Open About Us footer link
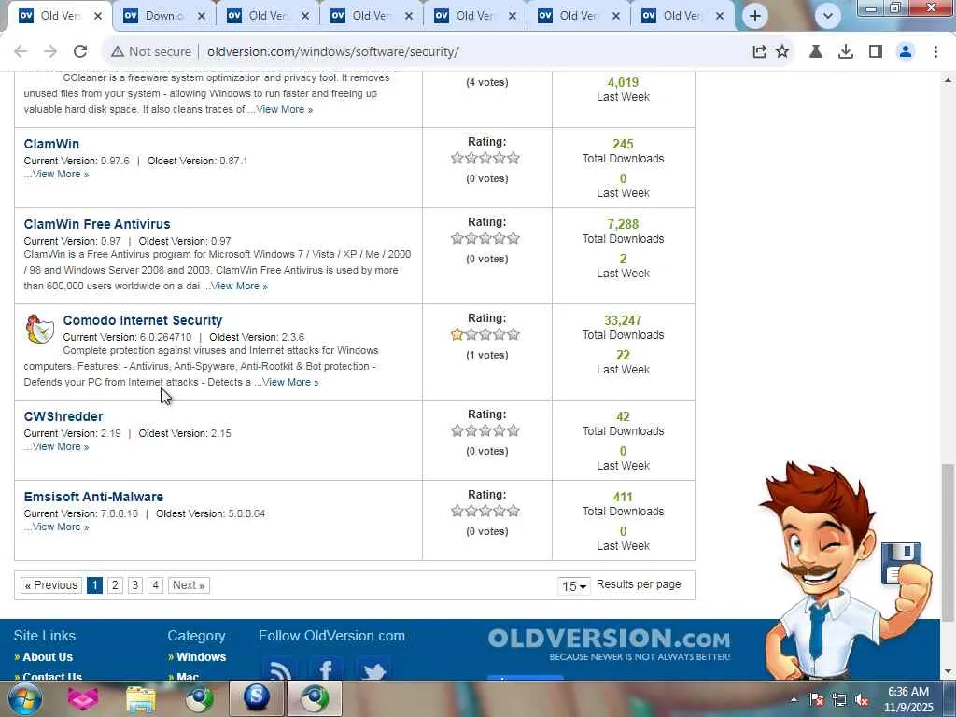The width and height of the screenshot is (956, 717). point(48,656)
